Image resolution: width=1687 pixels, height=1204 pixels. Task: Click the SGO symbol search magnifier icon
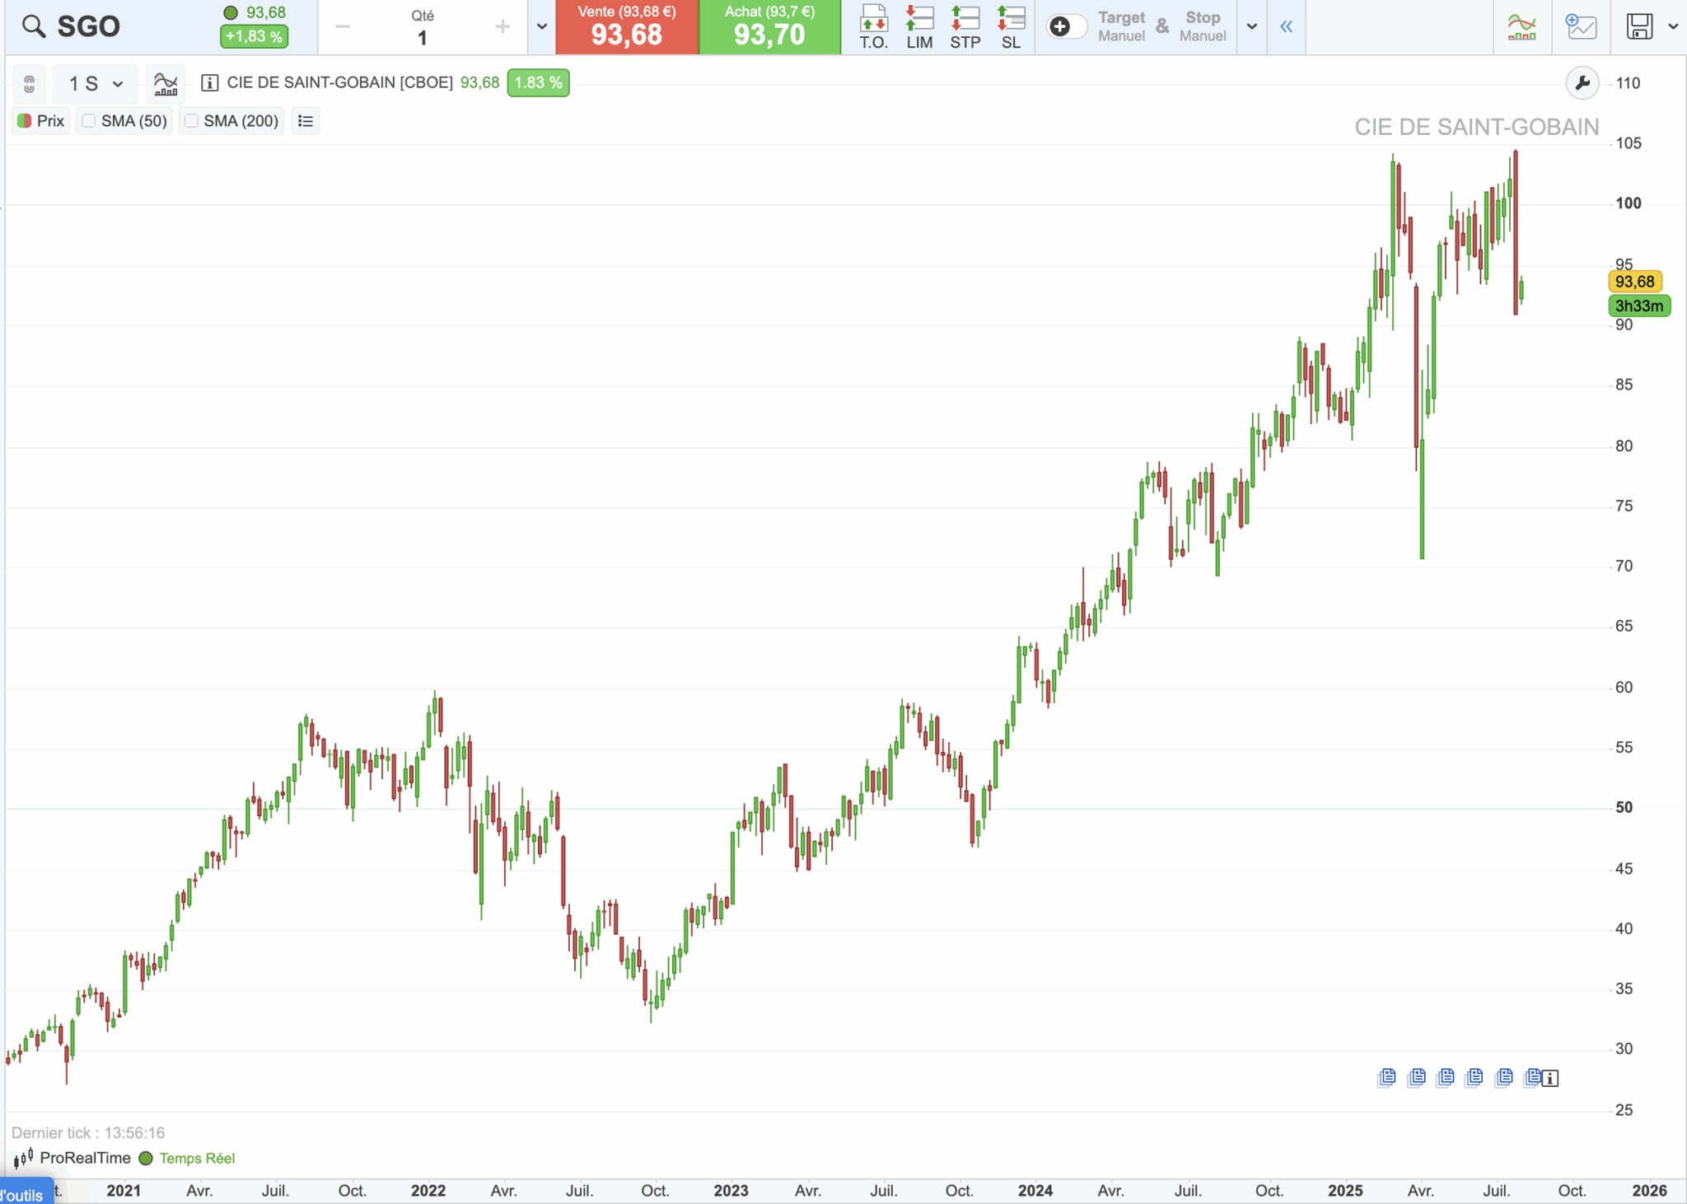tap(33, 26)
